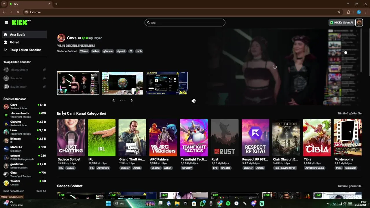The width and height of the screenshot is (370, 208).
Task: Go to previous featured stream arrow
Action: [x=114, y=100]
